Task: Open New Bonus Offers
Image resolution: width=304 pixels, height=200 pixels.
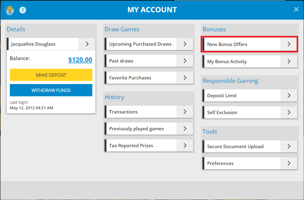Action: coord(250,44)
